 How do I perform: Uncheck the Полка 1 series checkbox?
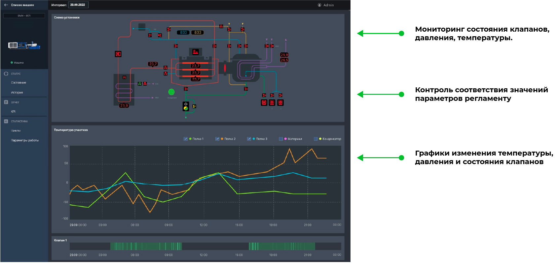coord(186,139)
